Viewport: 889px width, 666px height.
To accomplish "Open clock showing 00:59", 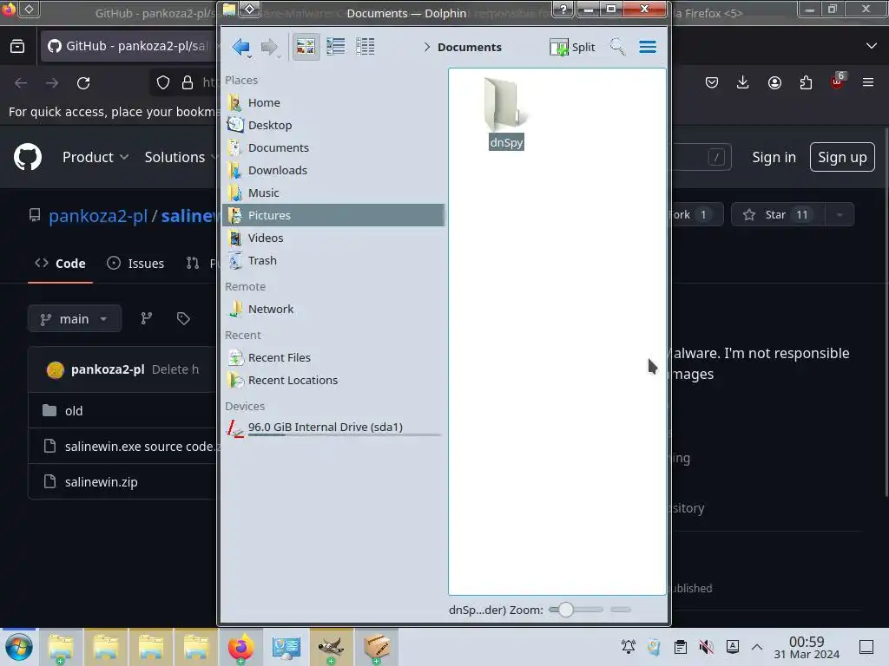I will (x=807, y=647).
